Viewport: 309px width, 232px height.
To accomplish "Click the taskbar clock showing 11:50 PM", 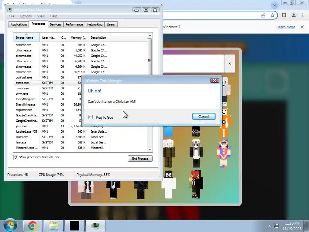I will tap(292, 226).
